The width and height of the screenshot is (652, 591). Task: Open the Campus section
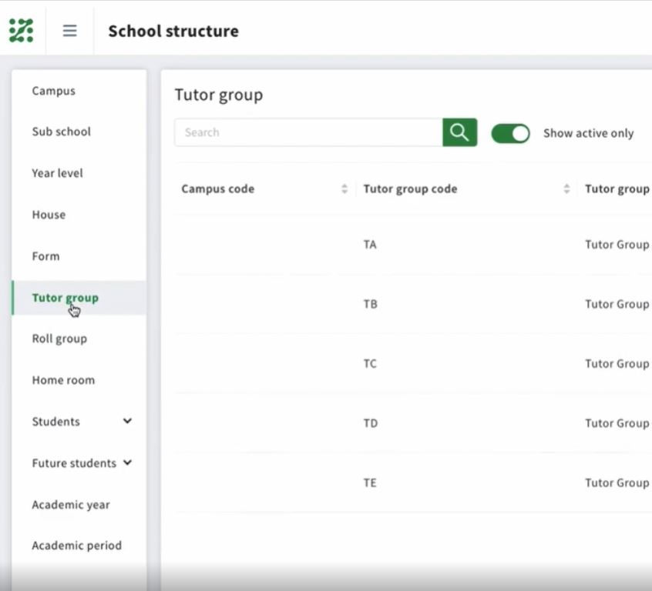(x=54, y=91)
